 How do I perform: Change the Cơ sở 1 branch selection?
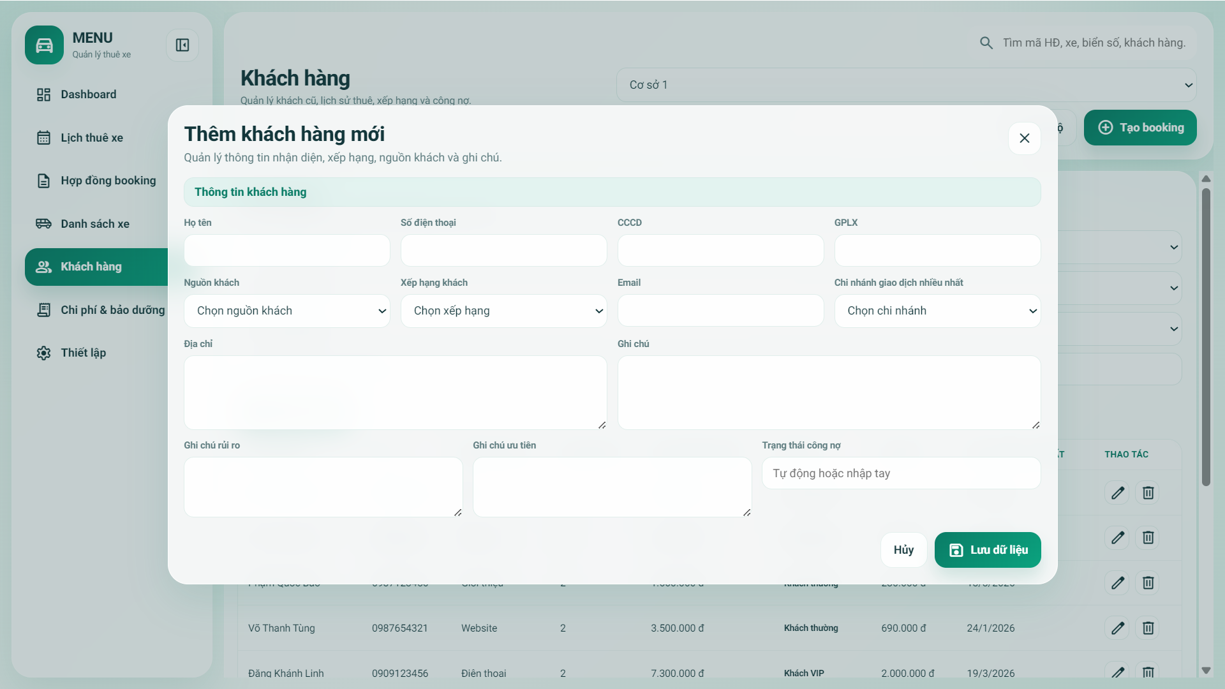(905, 84)
